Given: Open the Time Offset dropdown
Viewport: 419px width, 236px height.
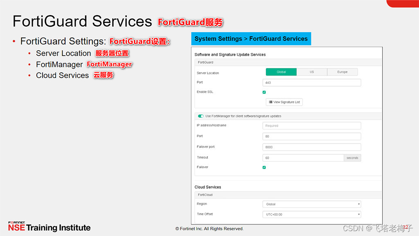Looking at the screenshot, I should tap(312, 214).
